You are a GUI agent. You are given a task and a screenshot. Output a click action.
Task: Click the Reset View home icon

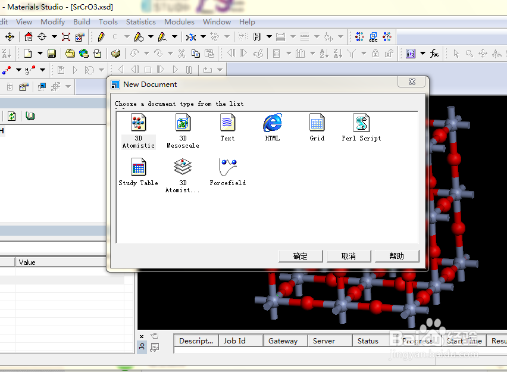pos(29,37)
